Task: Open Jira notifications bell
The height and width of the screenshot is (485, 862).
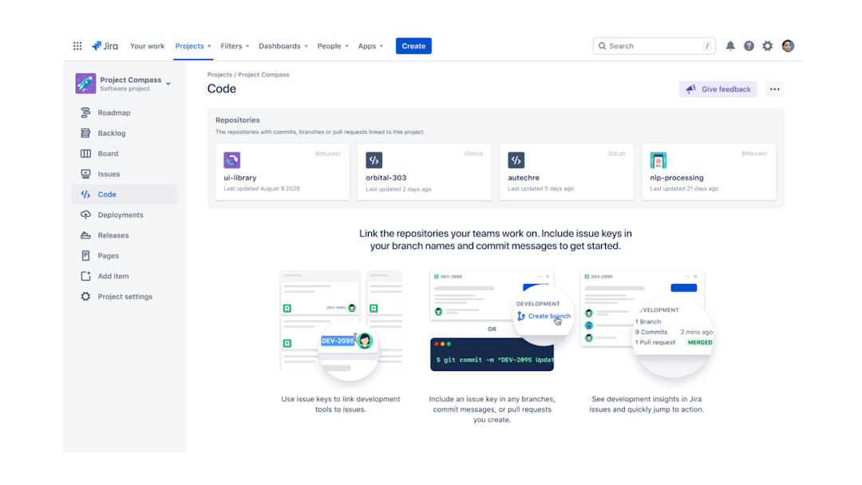Action: click(730, 45)
